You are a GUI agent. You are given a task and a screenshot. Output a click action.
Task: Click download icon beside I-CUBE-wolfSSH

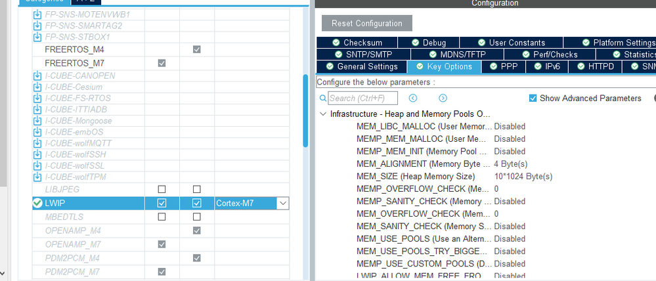click(37, 154)
